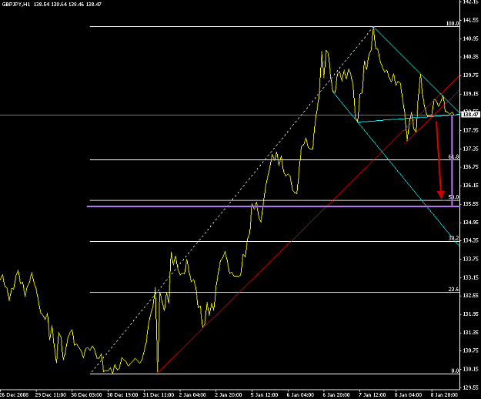
Task: Click the 139.15 price axis label
Action: 470,94
